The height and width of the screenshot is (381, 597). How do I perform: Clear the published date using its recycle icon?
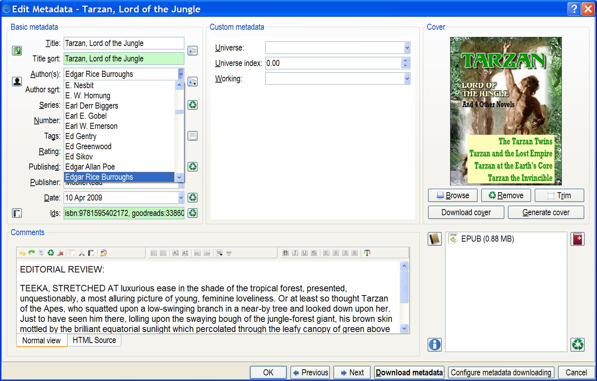[x=193, y=167]
